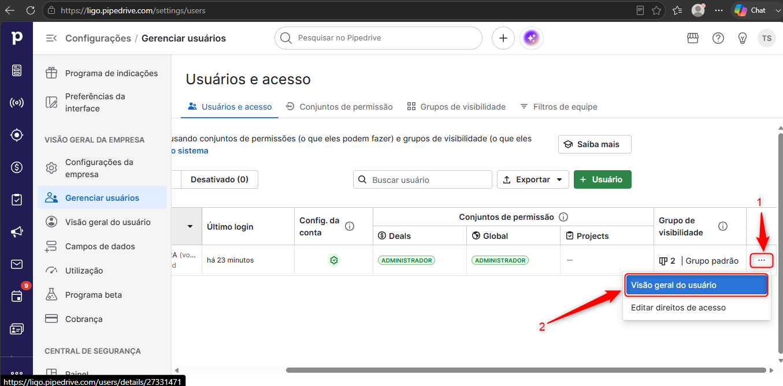This screenshot has height=386, width=783.
Task: Open Configurações da empresa in sidebar
Action: 102,168
